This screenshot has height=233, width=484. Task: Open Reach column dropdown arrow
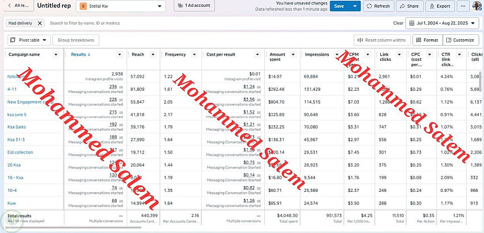coord(153,55)
